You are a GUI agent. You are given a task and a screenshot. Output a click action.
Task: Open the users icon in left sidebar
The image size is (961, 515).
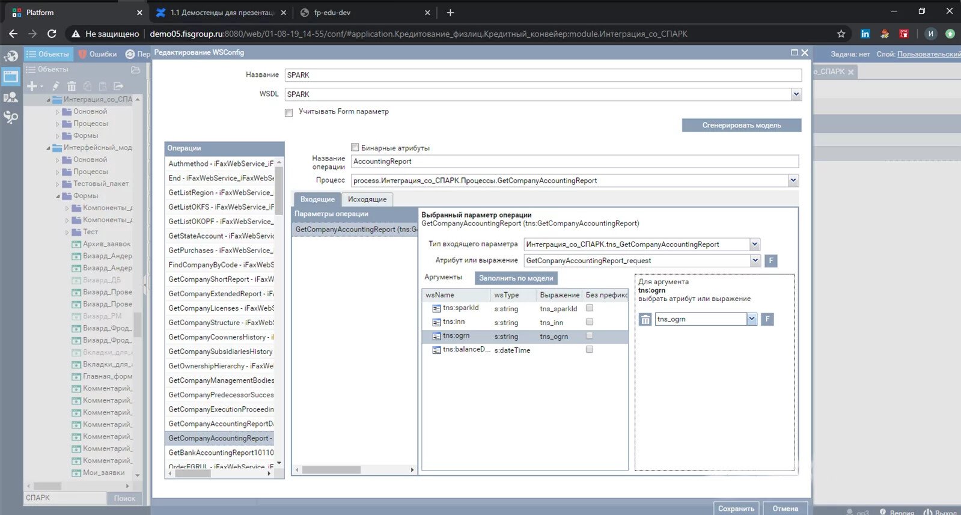coord(11,97)
